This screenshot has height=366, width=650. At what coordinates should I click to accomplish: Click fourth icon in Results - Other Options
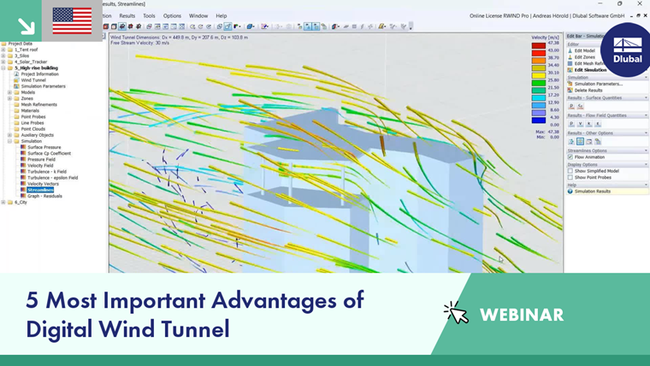597,142
